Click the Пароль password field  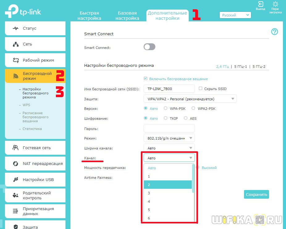click(x=169, y=128)
